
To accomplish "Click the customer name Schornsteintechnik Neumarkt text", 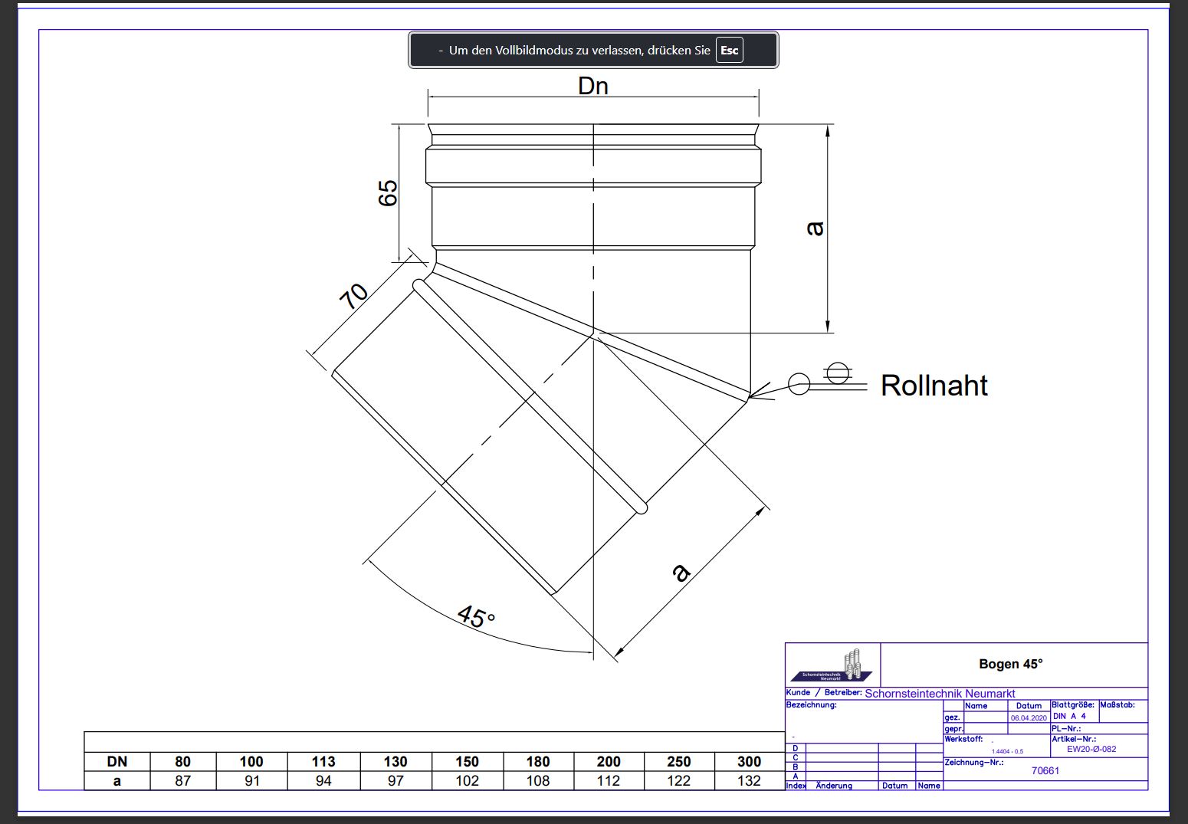I will click(x=940, y=693).
